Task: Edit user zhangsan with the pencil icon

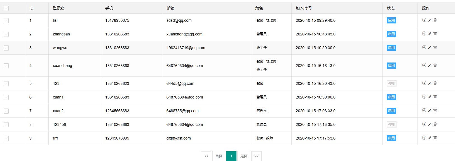Action: coord(430,34)
